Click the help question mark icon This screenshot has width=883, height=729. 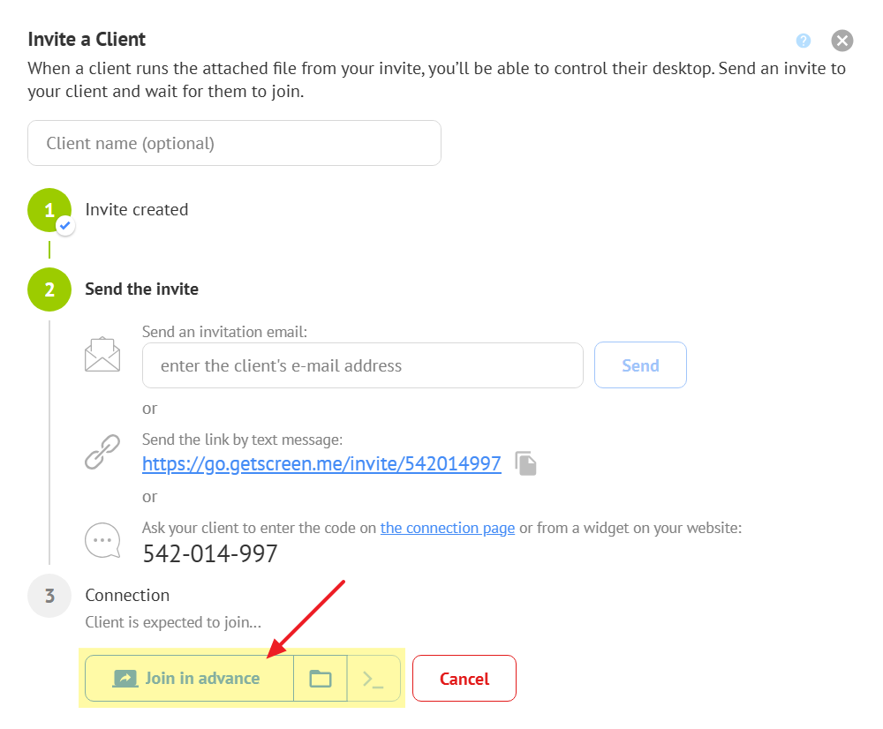(x=803, y=41)
